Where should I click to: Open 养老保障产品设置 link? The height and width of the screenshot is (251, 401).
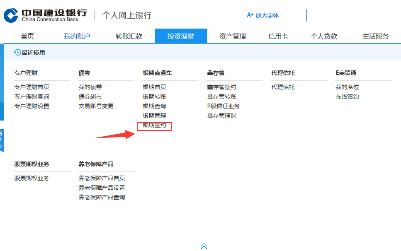coord(102,188)
